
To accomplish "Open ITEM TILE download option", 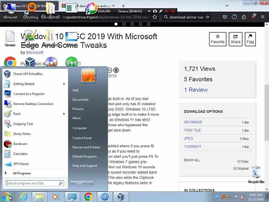I will [x=192, y=130].
